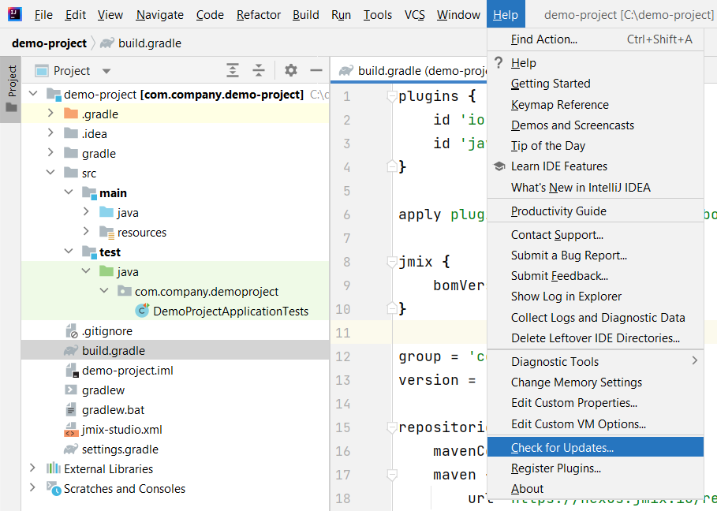Click the IntelliJ IDEA logo icon
The image size is (717, 511).
(15, 14)
